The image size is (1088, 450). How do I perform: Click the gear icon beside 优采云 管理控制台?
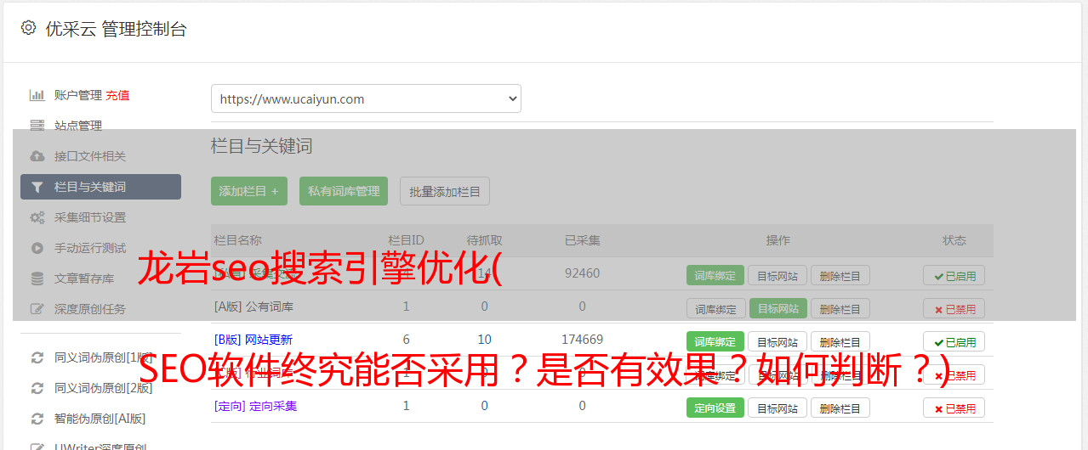(28, 28)
